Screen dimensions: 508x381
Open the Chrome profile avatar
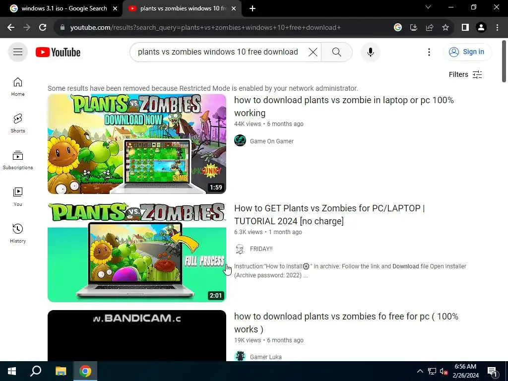tap(481, 28)
